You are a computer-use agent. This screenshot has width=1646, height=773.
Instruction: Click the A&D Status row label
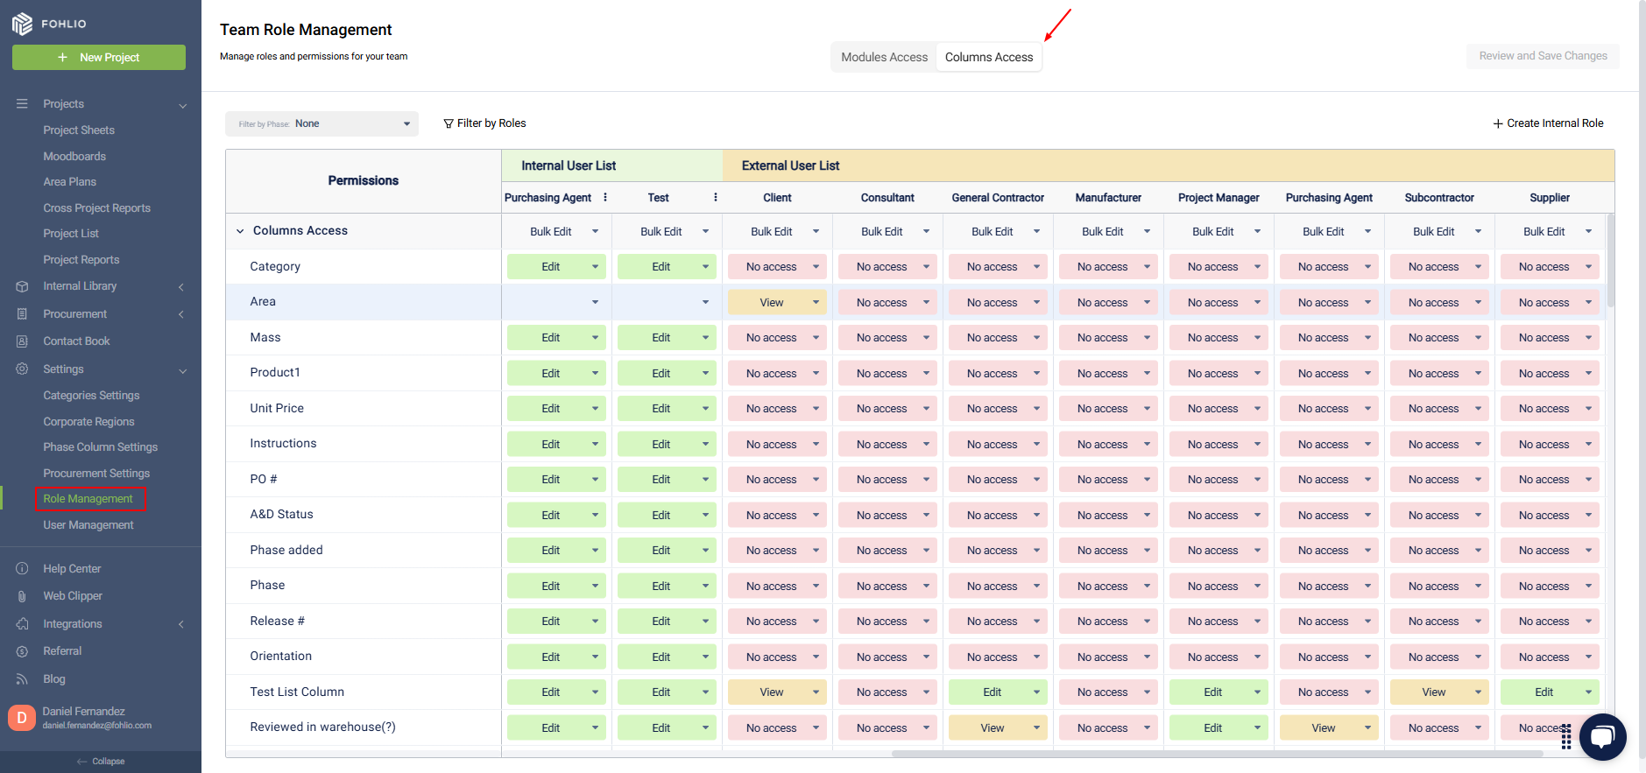tap(281, 515)
